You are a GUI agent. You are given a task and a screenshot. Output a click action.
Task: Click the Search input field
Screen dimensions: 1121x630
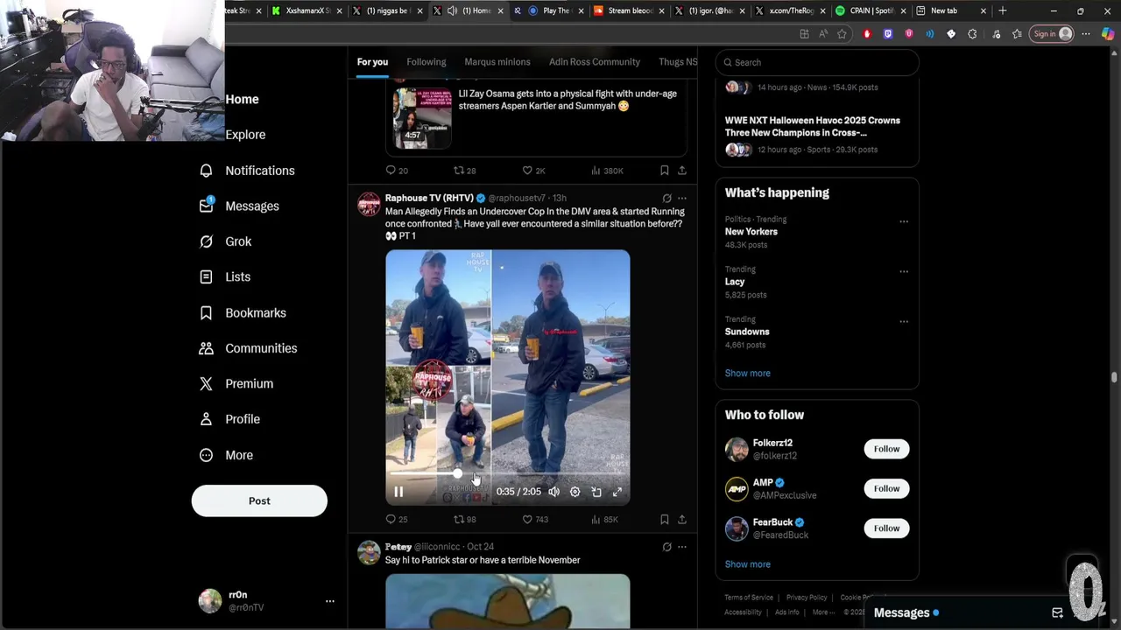coord(817,62)
